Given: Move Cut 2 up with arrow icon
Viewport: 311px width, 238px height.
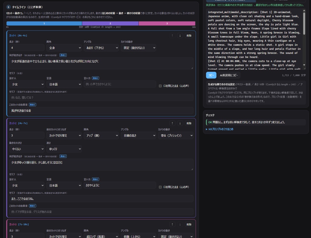Looking at the screenshot, I should (x=172, y=123).
